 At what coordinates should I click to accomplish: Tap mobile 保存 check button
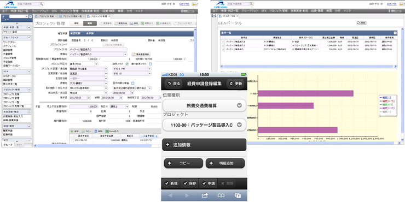click(189, 183)
